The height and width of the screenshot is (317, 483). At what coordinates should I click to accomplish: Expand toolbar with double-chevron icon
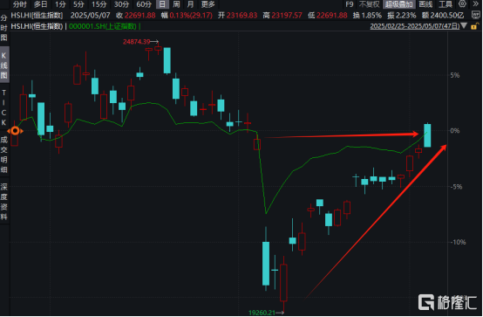476,3
